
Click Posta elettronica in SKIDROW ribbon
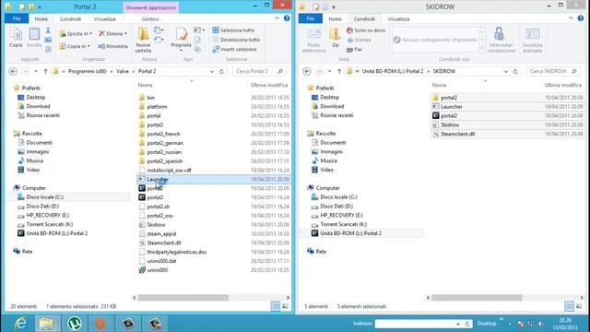[313, 40]
